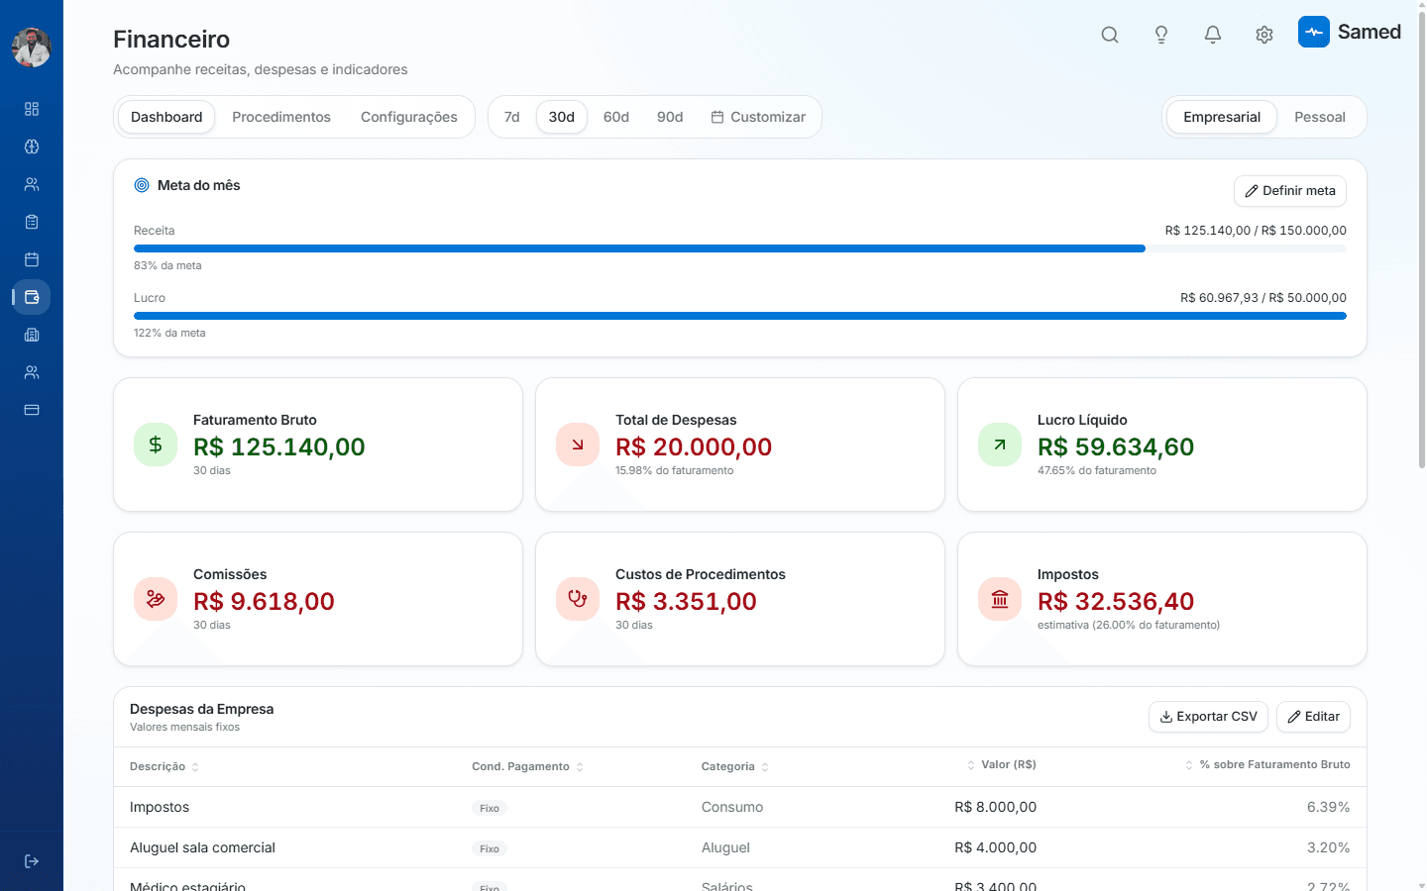Click the page vertical scrollbar
The image size is (1427, 891).
1422,238
